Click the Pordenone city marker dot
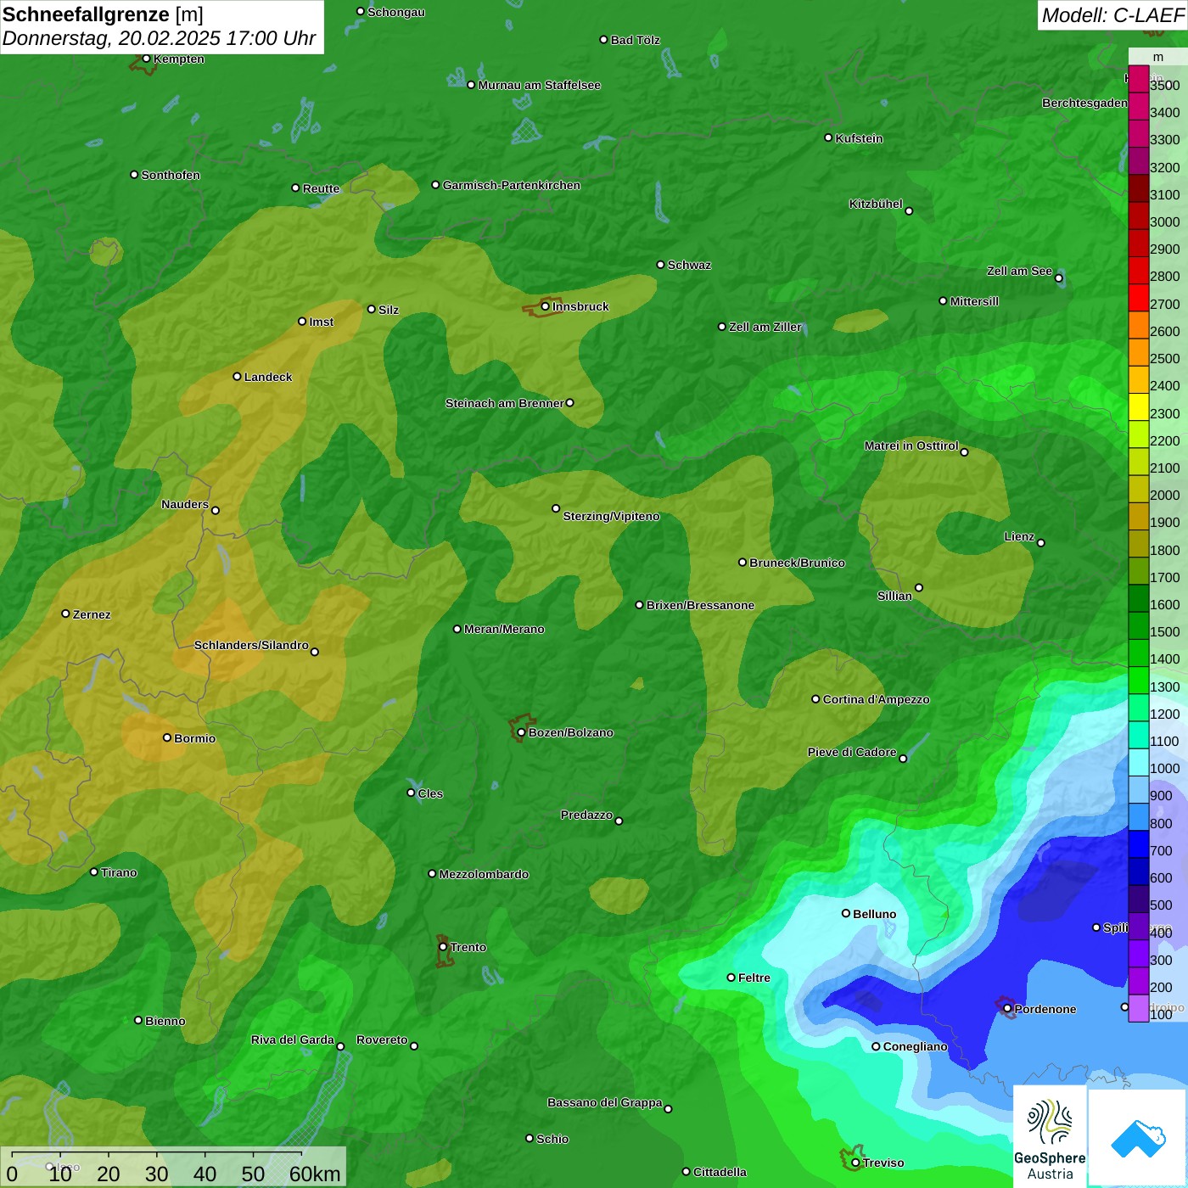Viewport: 1188px width, 1188px height. [1007, 1008]
